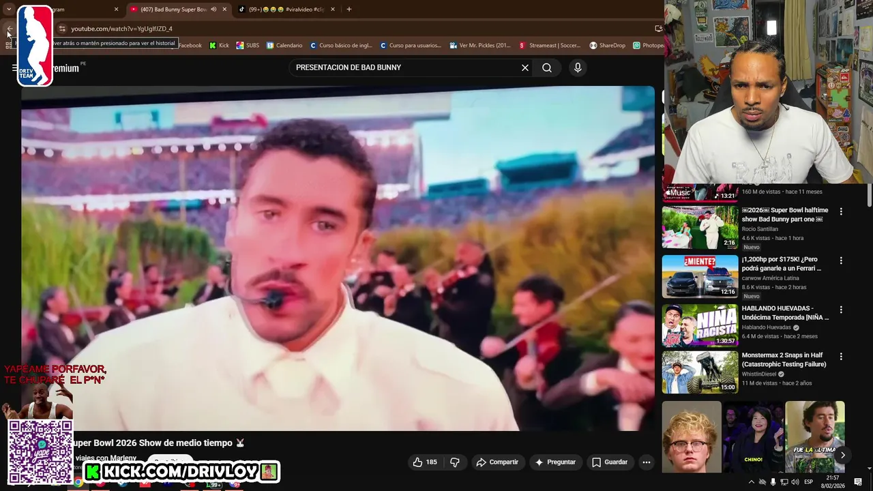Open the 2026 Super Bowl halftime show Bad Bunny title
This screenshot has height=491, width=873.
(x=785, y=214)
